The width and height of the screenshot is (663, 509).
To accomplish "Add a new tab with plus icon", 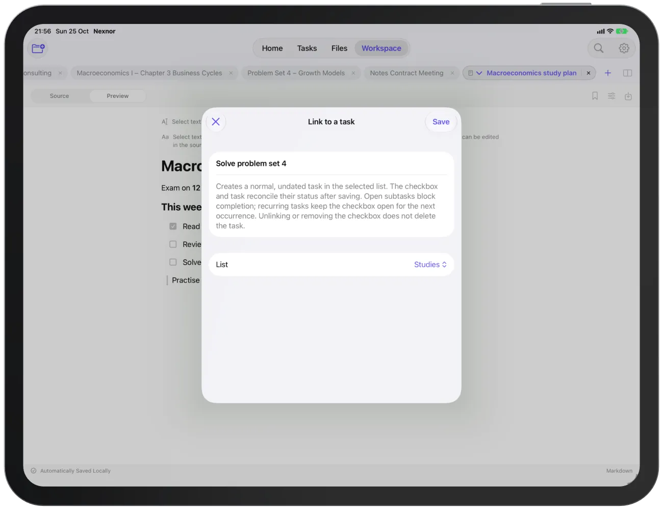I will point(608,73).
